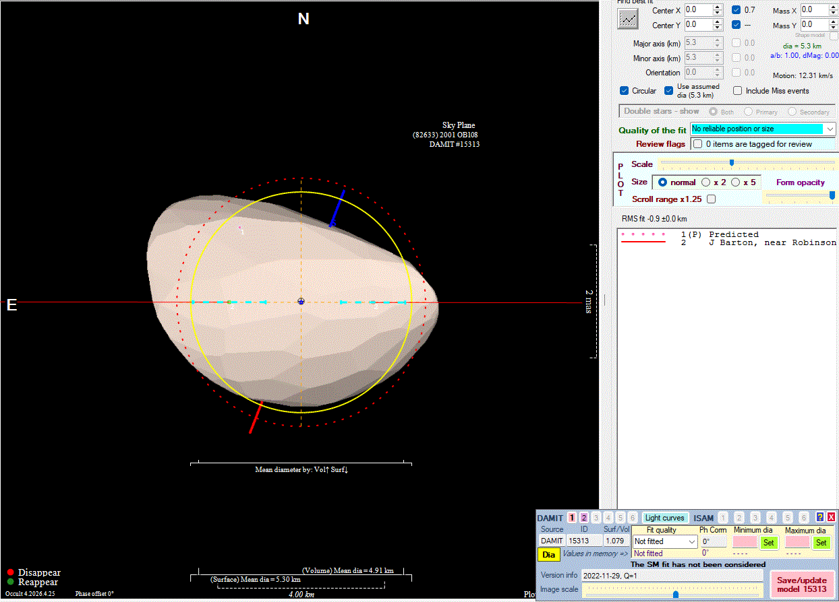839x602 pixels.
Task: Uncheck the Circular checkbox
Action: (624, 91)
